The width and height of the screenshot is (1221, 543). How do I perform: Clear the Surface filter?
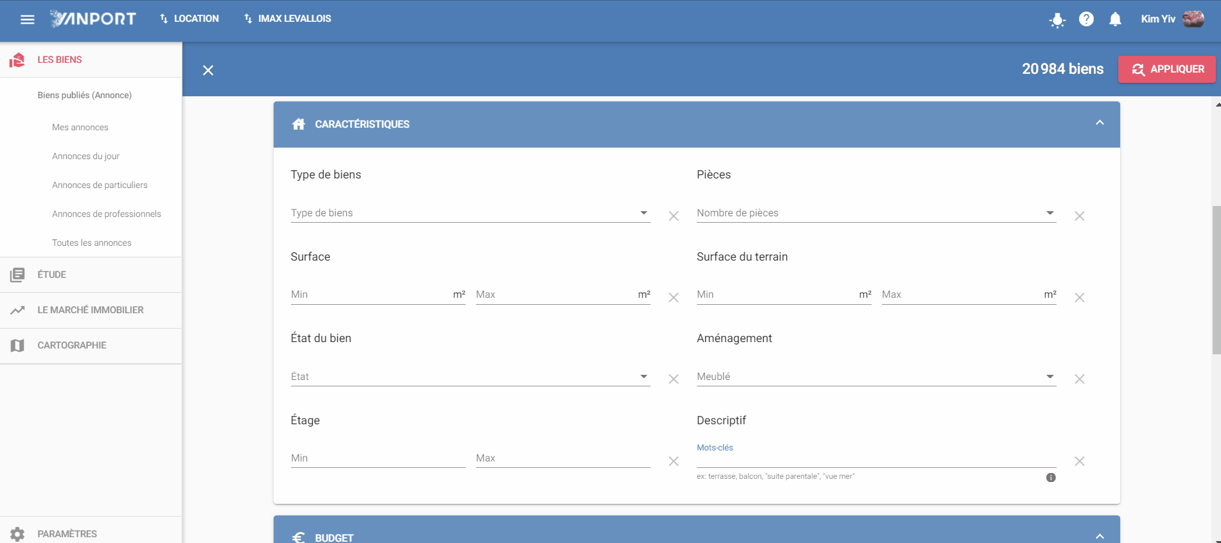pos(673,298)
